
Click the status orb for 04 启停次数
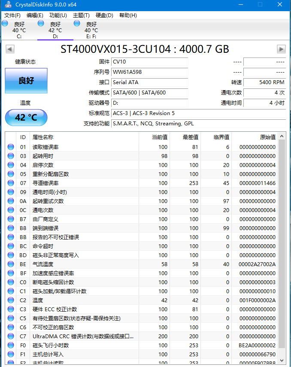(x=11, y=165)
